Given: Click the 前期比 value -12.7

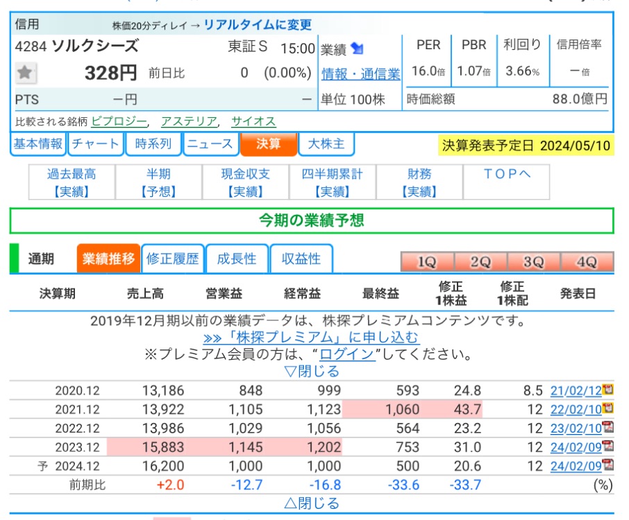Looking at the screenshot, I should pyautogui.click(x=246, y=485).
